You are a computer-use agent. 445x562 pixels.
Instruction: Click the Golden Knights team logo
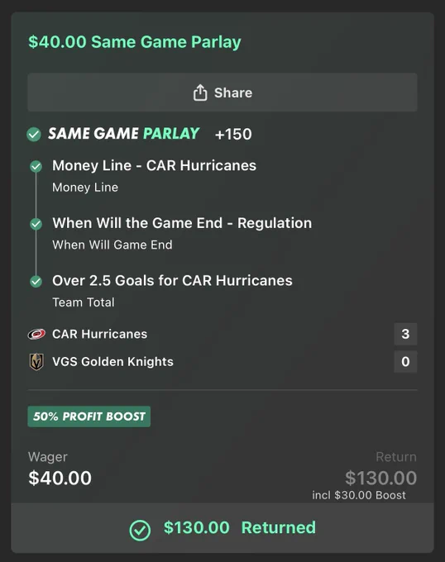36,362
